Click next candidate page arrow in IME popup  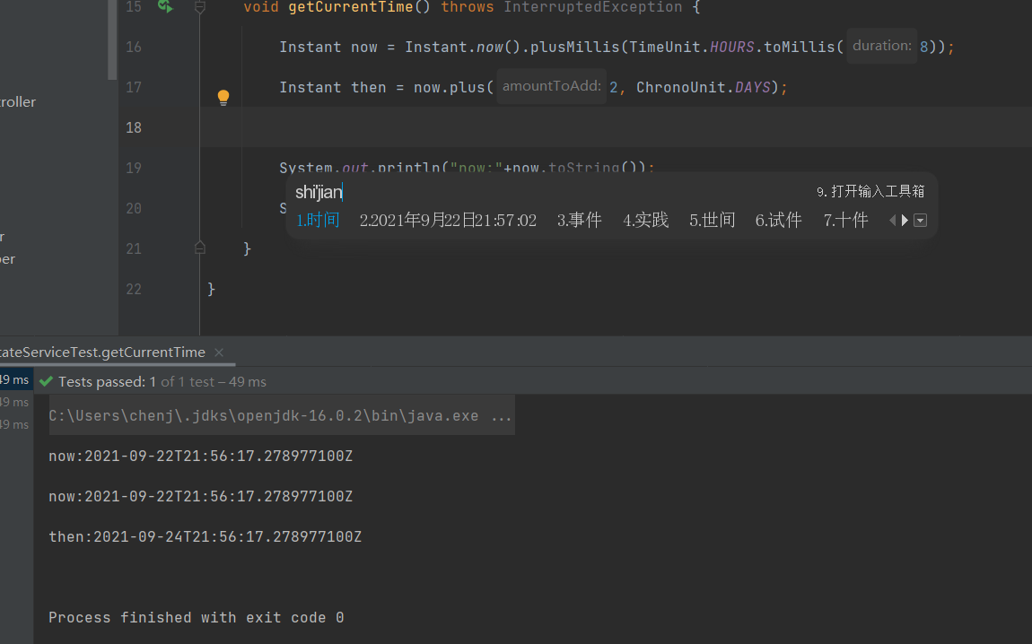click(905, 220)
